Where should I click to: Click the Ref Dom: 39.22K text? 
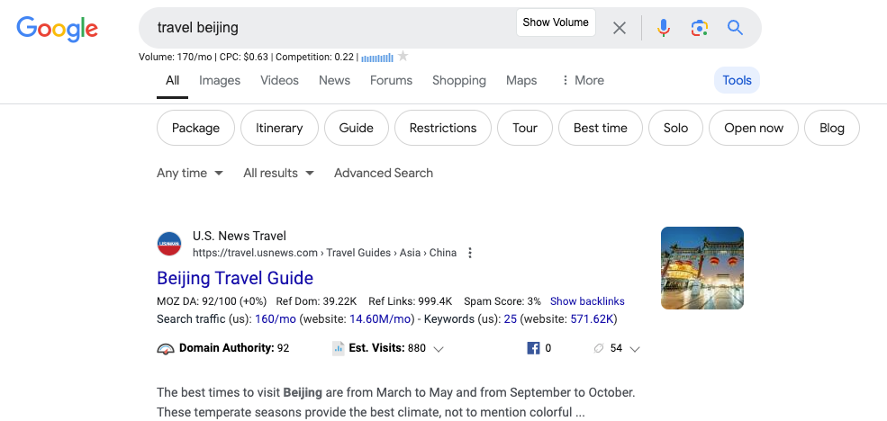(316, 301)
